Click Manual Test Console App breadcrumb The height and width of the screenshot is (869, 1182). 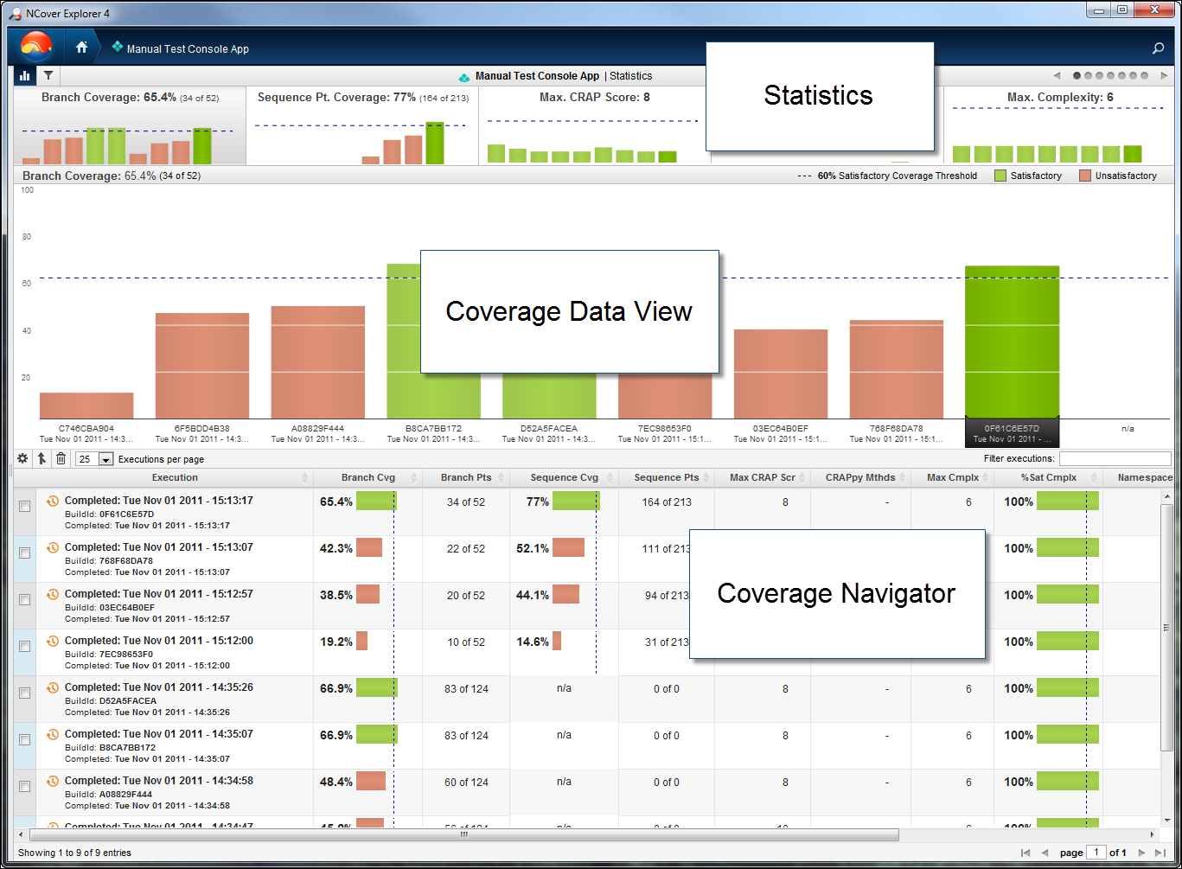[187, 49]
